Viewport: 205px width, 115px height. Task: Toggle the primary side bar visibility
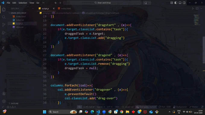[176, 3]
